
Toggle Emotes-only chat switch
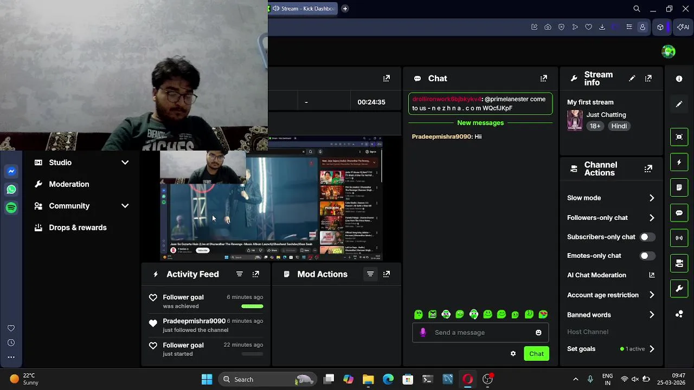point(647,256)
